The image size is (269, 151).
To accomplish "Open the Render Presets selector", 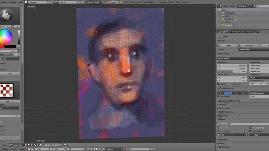I will [x=243, y=59].
